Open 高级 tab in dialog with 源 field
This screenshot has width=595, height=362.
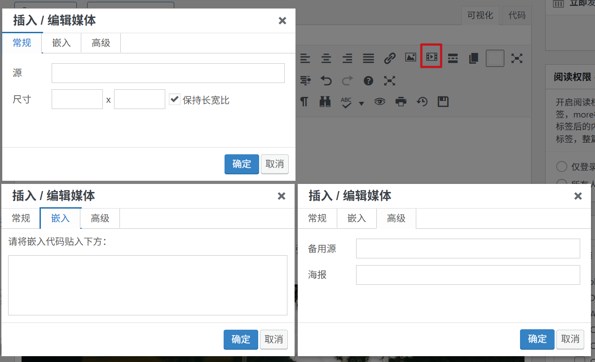point(101,43)
